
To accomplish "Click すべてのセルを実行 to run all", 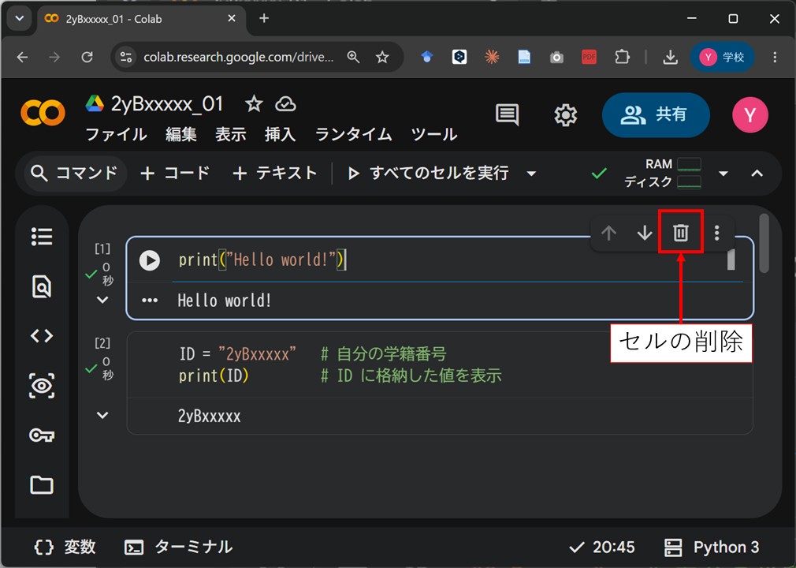I will click(429, 174).
